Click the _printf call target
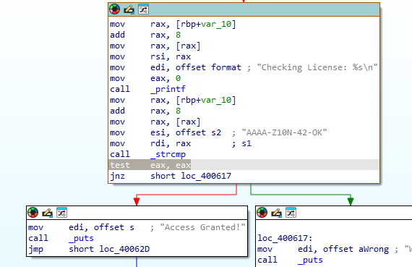 click(x=168, y=89)
